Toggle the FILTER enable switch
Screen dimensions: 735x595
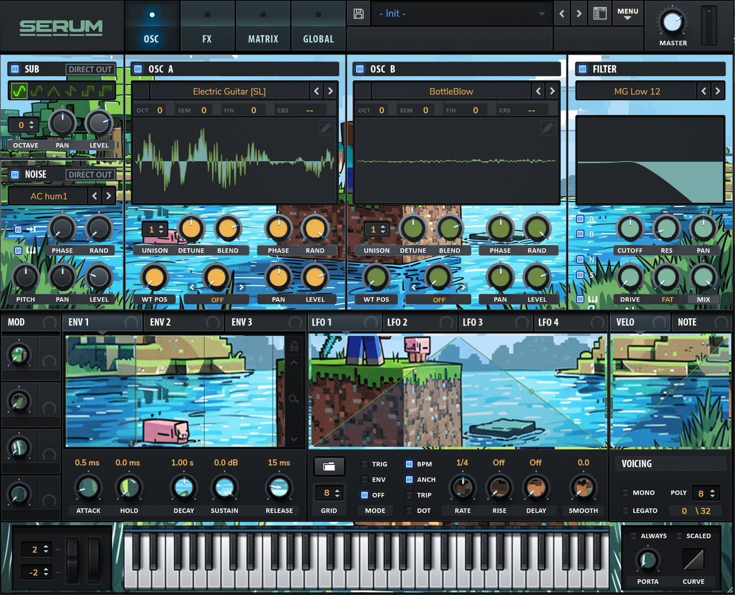(x=582, y=69)
